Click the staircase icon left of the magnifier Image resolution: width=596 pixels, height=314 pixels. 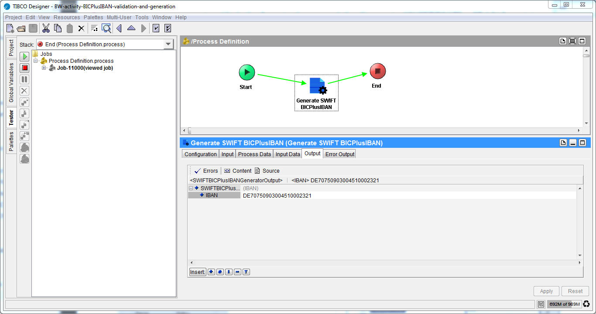point(94,28)
